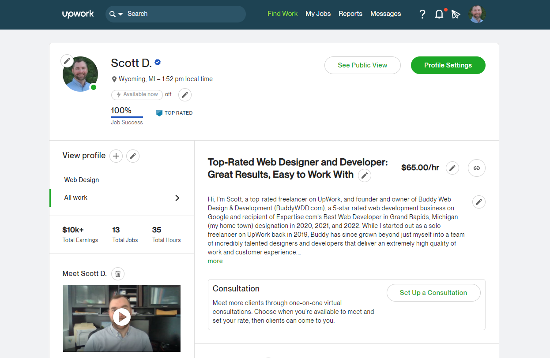Click the 13 Total Jobs stat
The height and width of the screenshot is (358, 550).
tap(125, 235)
